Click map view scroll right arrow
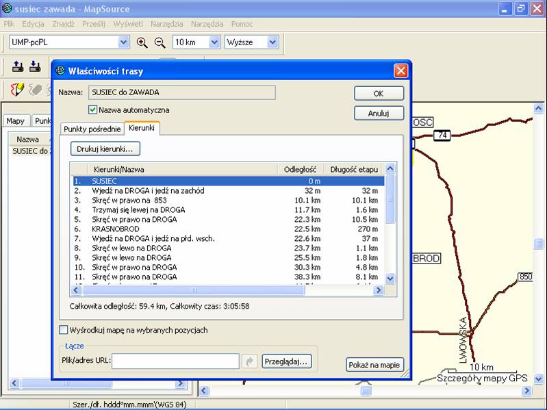547x410 pixels. (x=526, y=391)
